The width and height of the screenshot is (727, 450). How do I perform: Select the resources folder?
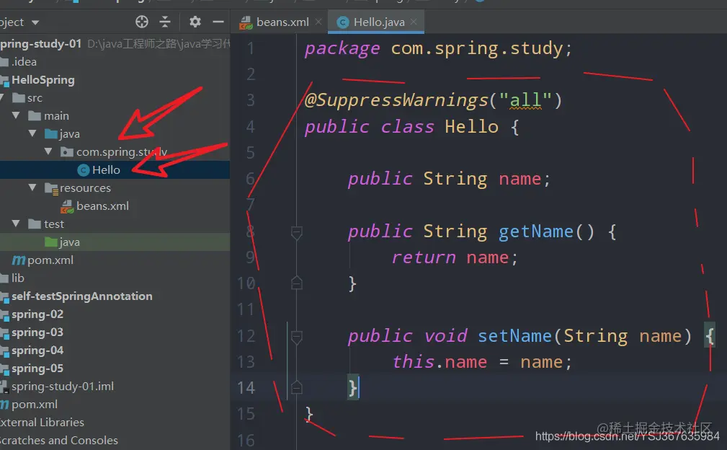[x=85, y=188]
